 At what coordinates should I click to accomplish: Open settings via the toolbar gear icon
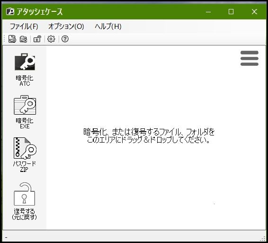(x=51, y=39)
